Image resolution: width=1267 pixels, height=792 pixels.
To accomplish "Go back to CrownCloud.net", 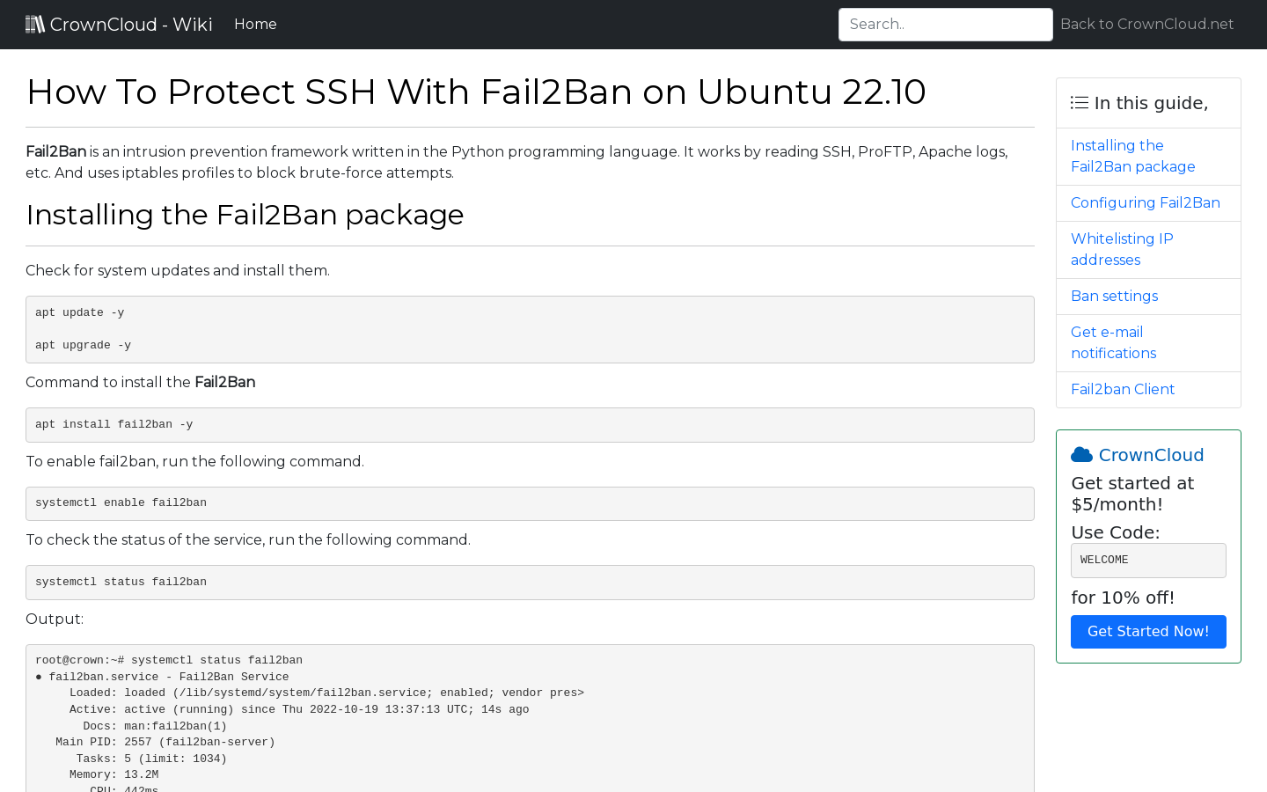I will point(1146,24).
